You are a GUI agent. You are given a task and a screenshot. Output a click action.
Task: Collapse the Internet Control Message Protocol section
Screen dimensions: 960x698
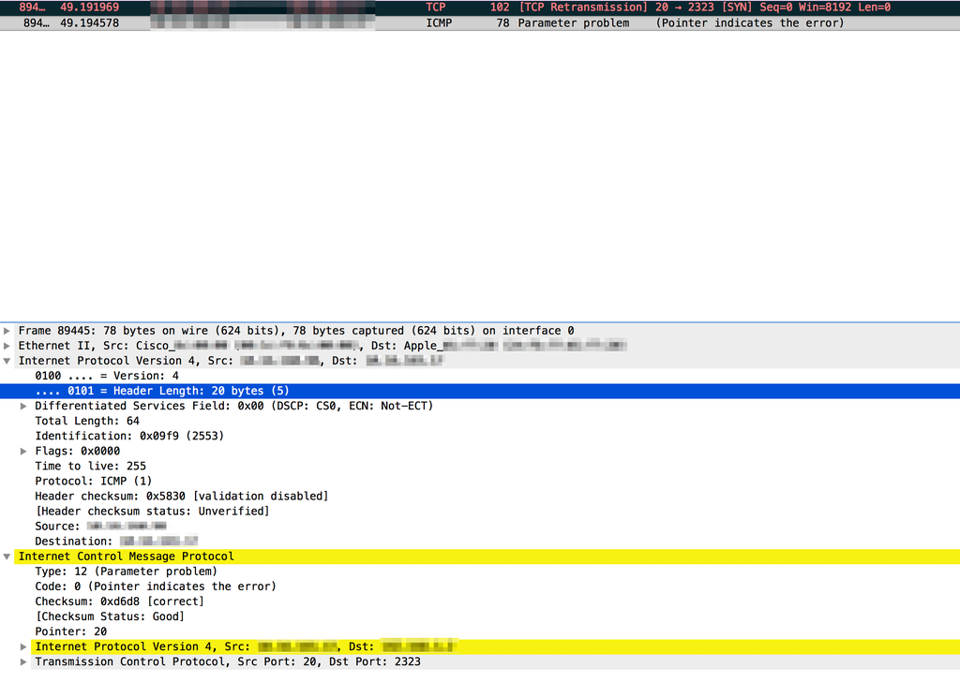tap(7, 557)
